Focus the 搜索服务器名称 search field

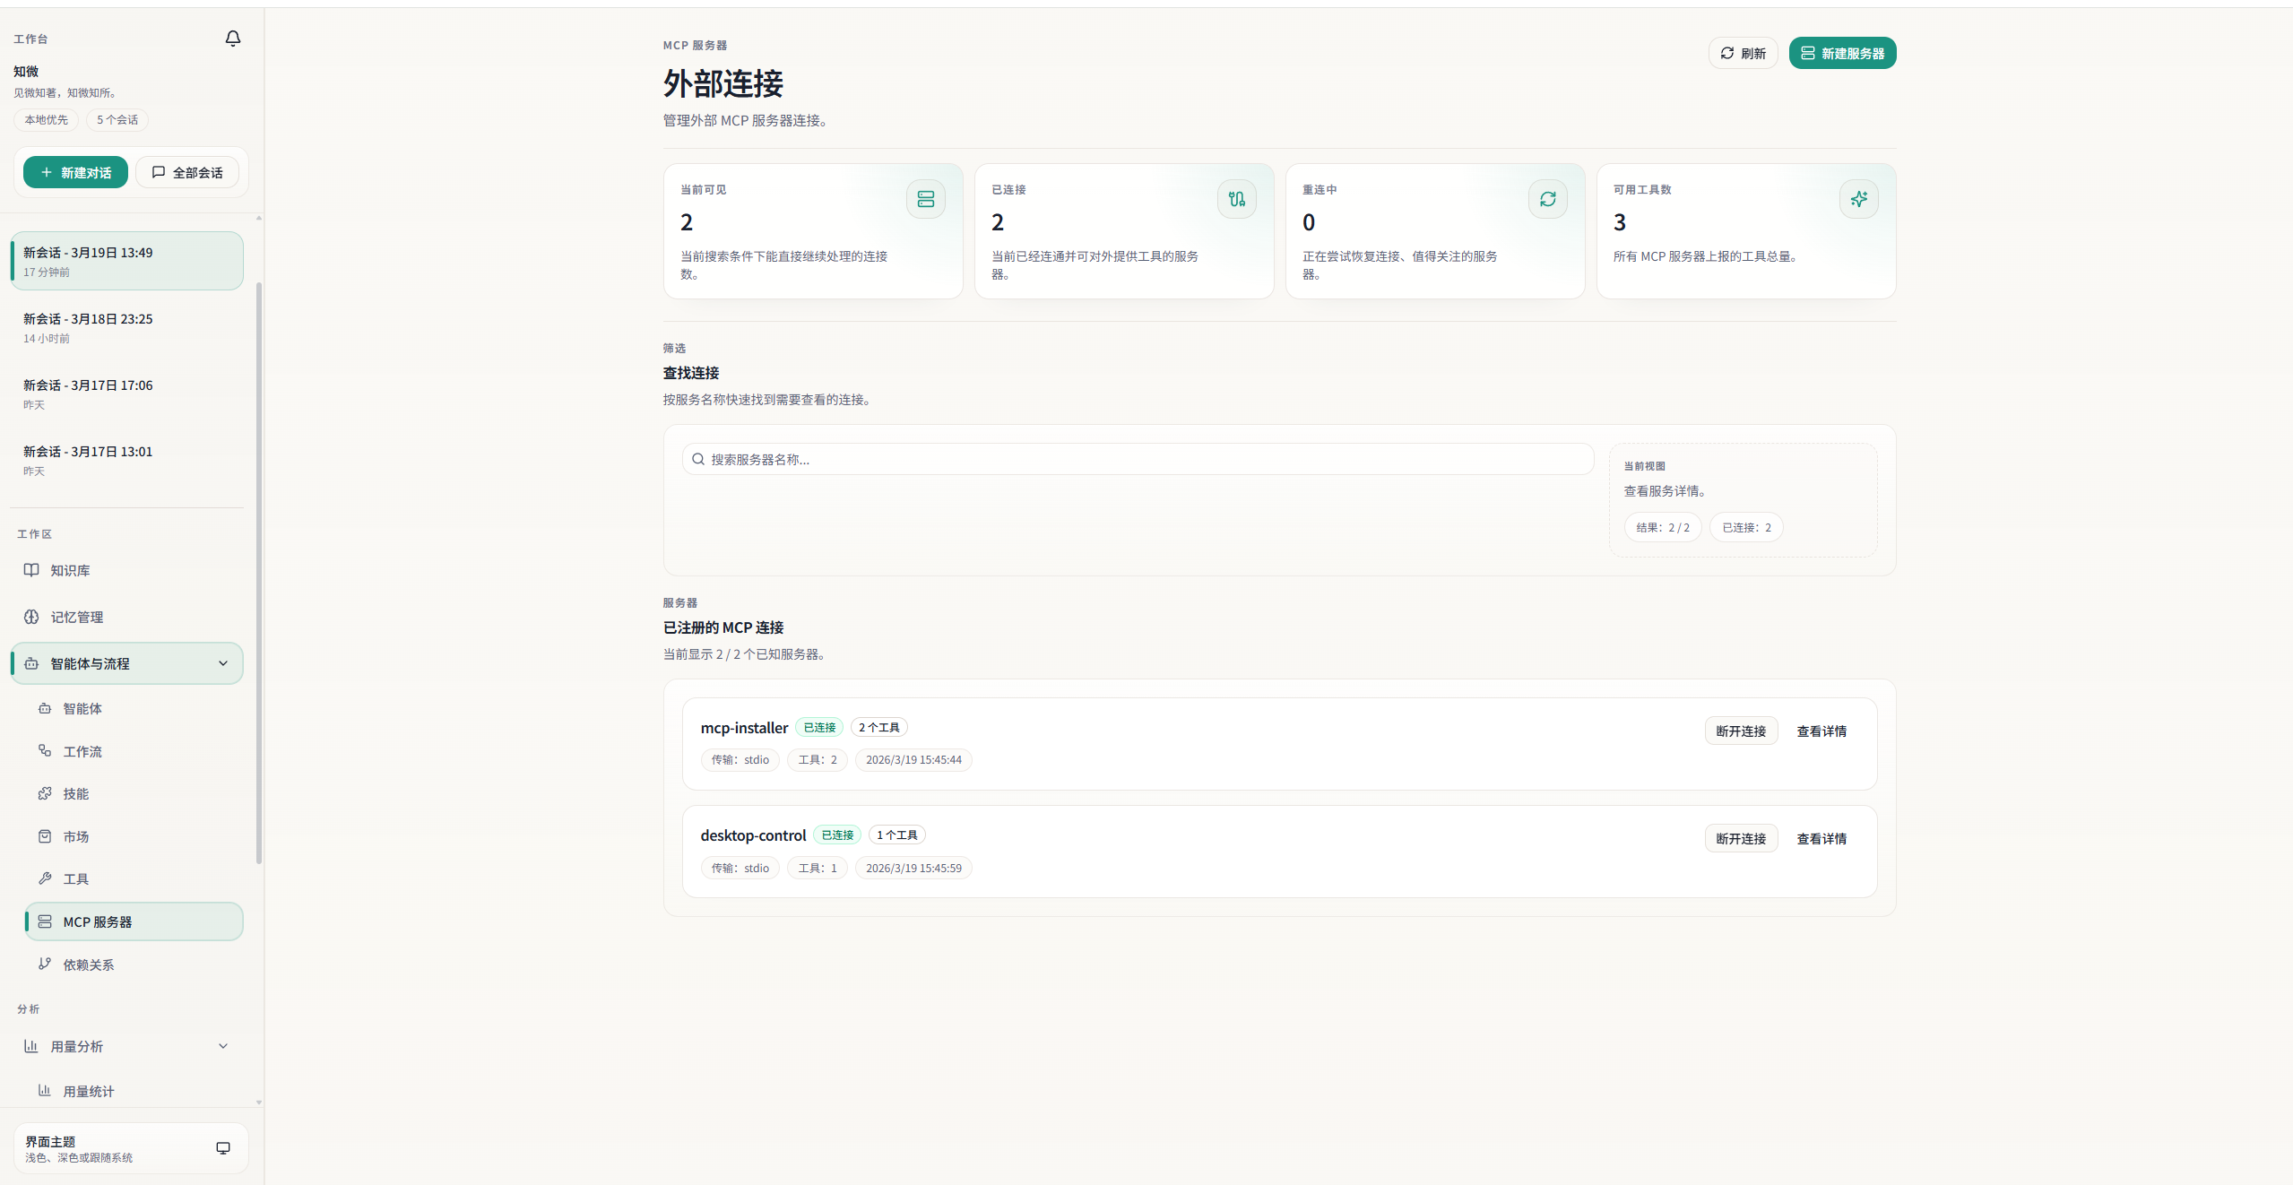[x=1137, y=460]
